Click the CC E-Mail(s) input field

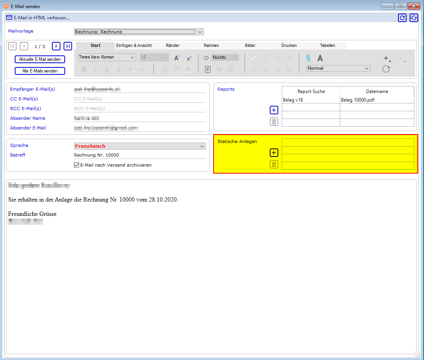tap(140, 99)
